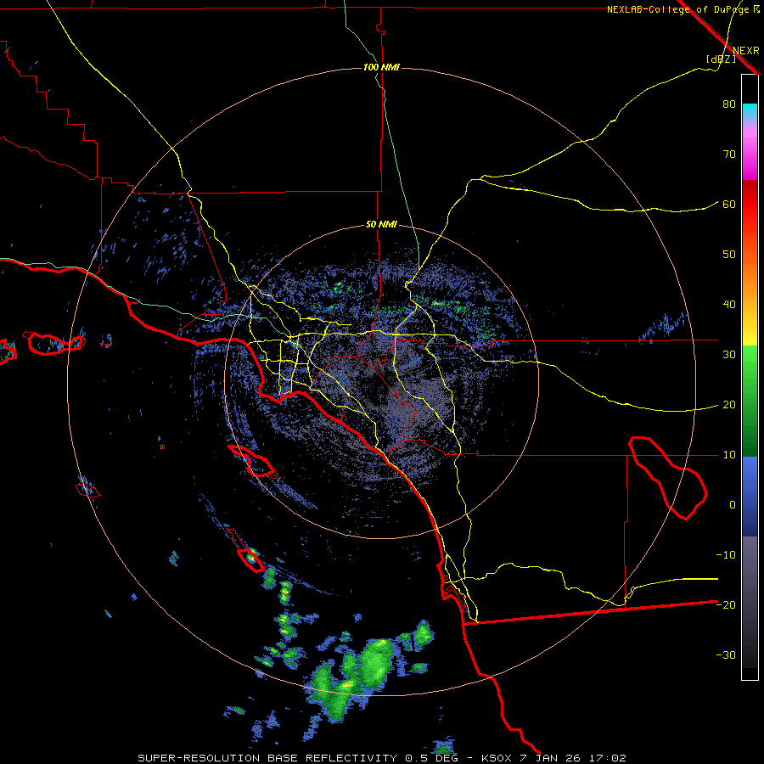Viewport: 764px width, 764px height.
Task: Click the -30 value on the dBZ scale
Action: coord(726,654)
